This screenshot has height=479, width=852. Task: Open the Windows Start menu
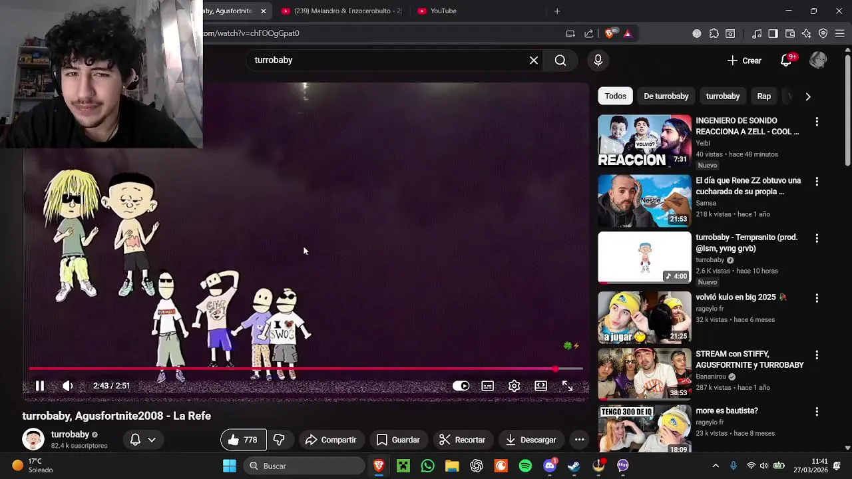pos(230,466)
